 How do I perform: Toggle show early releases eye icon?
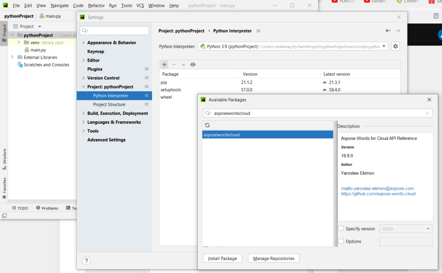(193, 65)
